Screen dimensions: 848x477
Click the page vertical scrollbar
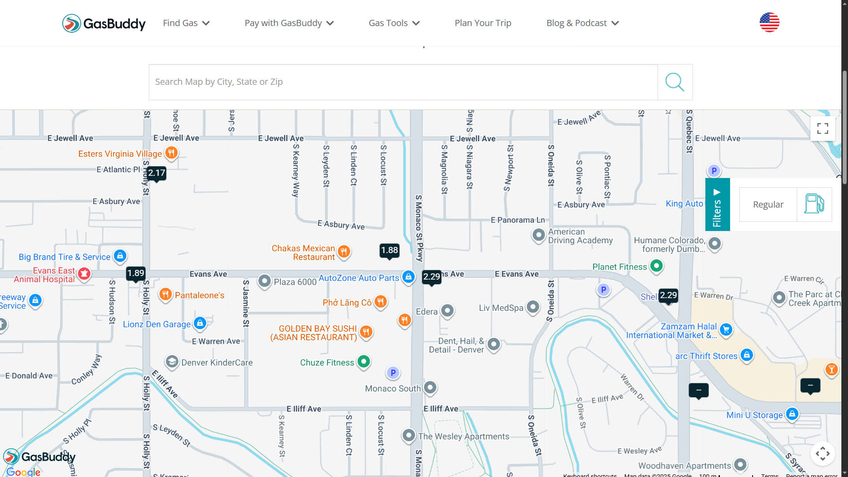844,128
